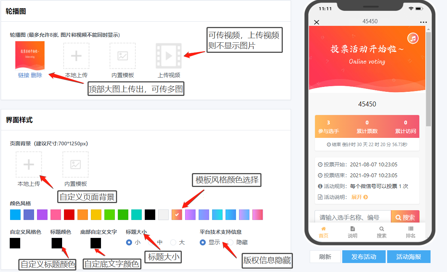
Task: Open 首页 home tab in phone preview
Action: tap(323, 232)
